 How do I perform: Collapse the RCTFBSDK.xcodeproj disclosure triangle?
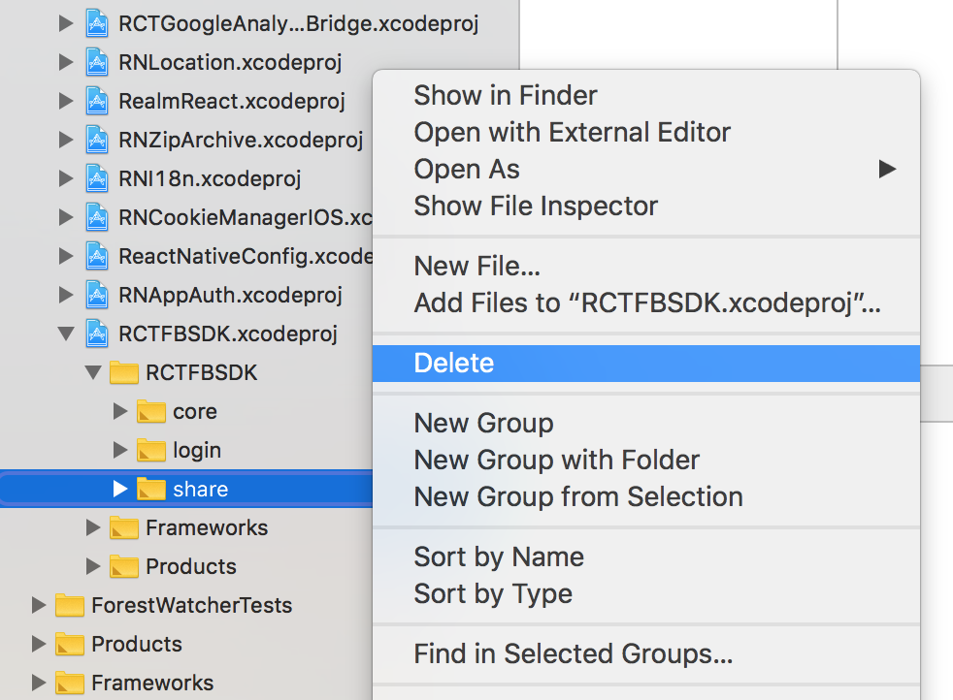click(x=65, y=334)
